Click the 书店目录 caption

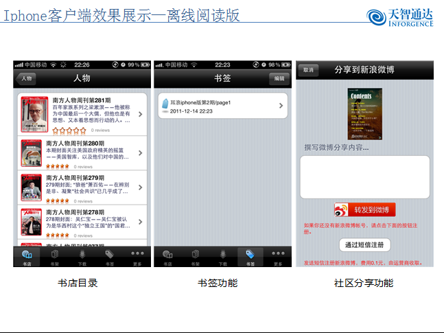[78, 283]
